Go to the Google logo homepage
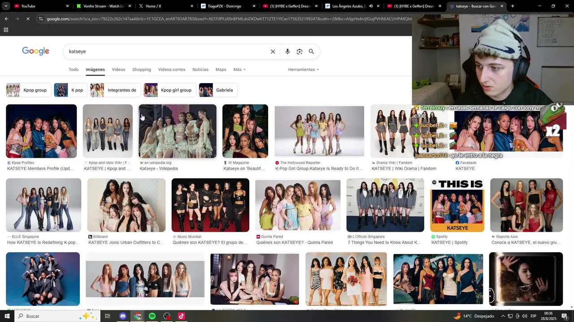 35,51
